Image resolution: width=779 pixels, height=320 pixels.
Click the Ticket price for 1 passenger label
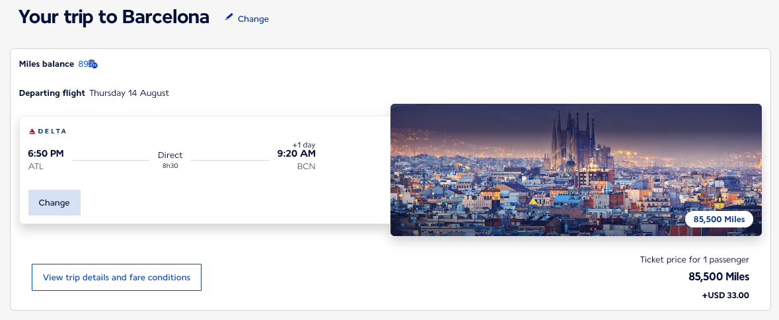694,259
